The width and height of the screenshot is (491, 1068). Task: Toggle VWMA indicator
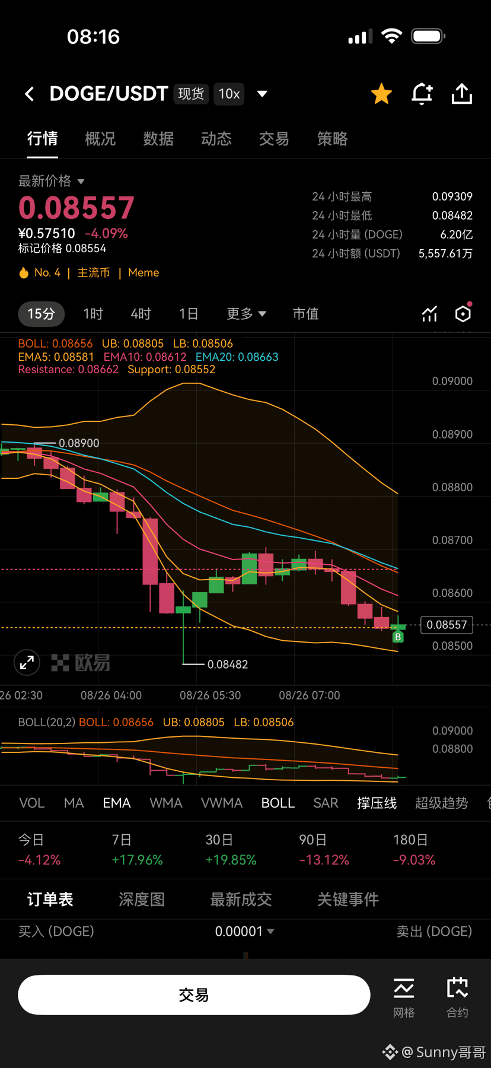(222, 803)
